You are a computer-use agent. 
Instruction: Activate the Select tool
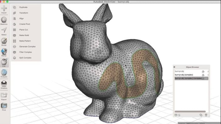tap(4, 31)
